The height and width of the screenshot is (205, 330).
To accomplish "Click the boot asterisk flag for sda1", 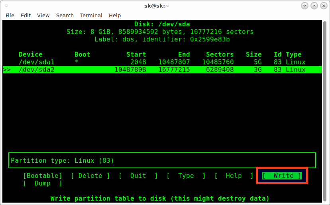I will click(x=77, y=61).
